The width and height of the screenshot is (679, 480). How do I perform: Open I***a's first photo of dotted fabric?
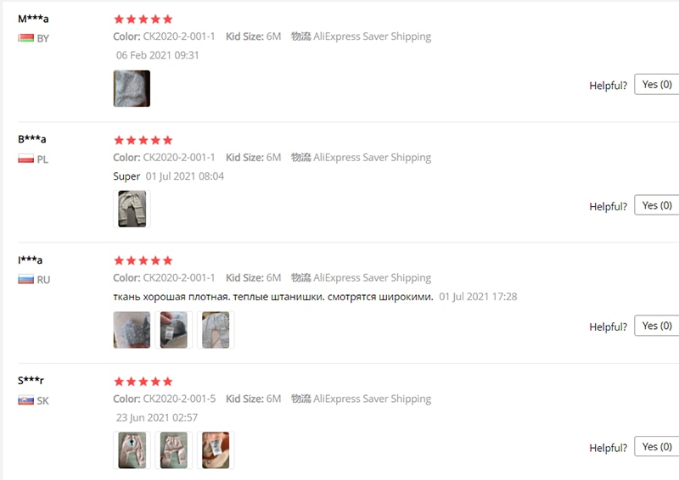click(132, 330)
